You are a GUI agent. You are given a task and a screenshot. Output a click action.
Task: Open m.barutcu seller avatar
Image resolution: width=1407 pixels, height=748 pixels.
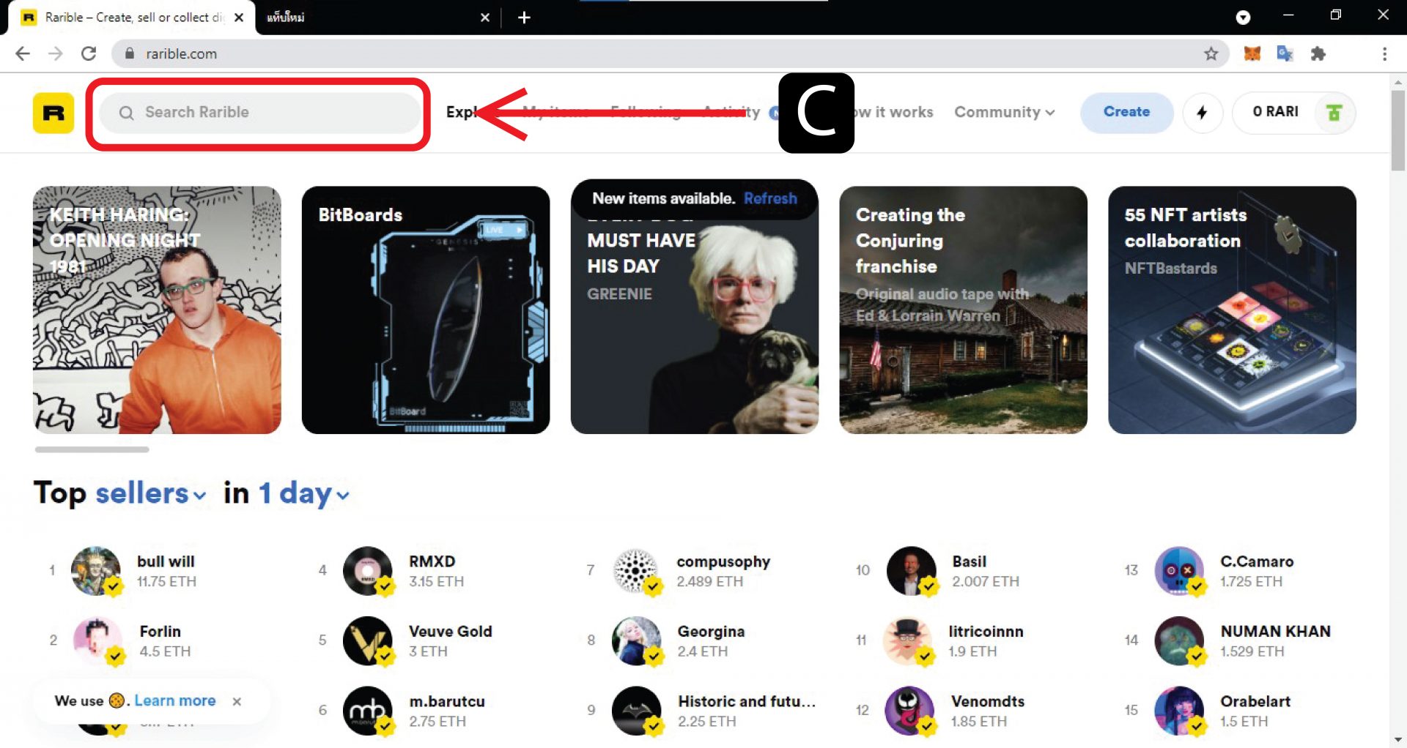click(368, 711)
